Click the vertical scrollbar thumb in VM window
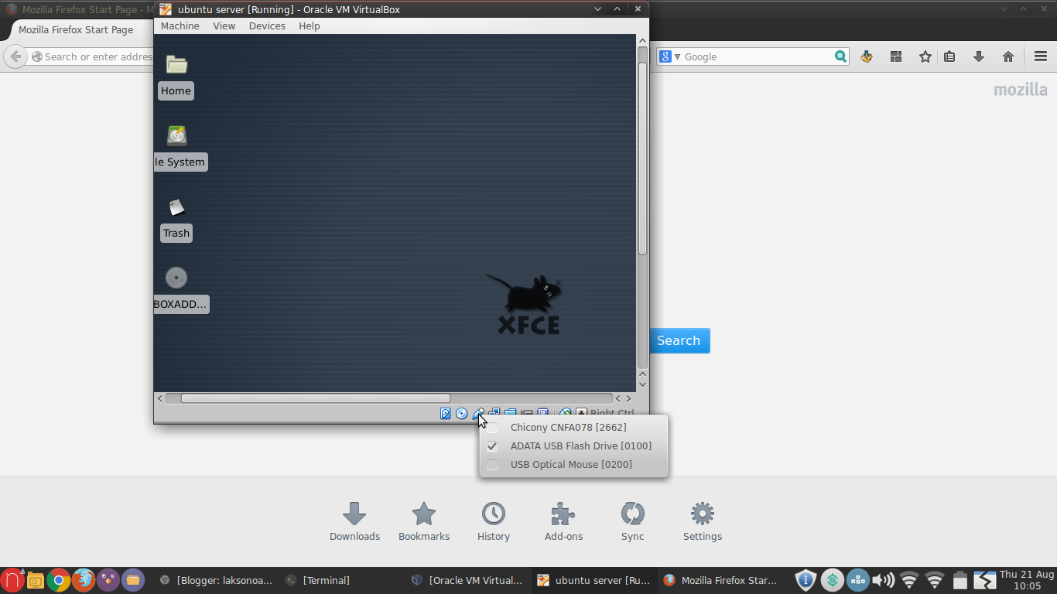Screen dimensions: 1057x594 coord(642,158)
